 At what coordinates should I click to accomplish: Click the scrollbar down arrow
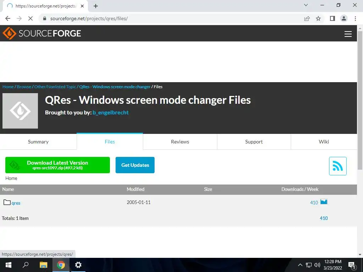click(x=360, y=255)
